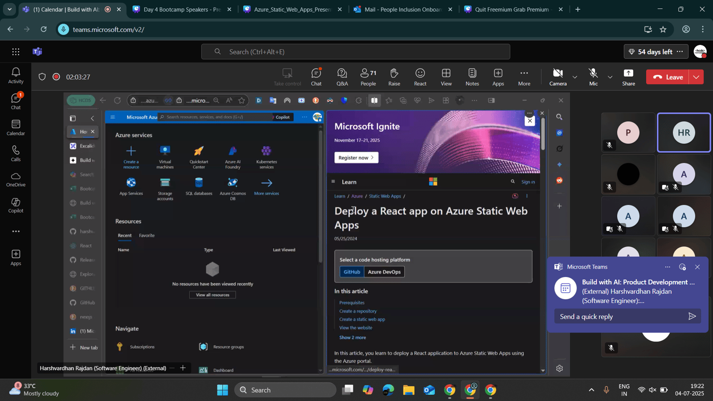This screenshot has width=713, height=401.
Task: Open the 54 days left trial options
Action: click(x=680, y=52)
